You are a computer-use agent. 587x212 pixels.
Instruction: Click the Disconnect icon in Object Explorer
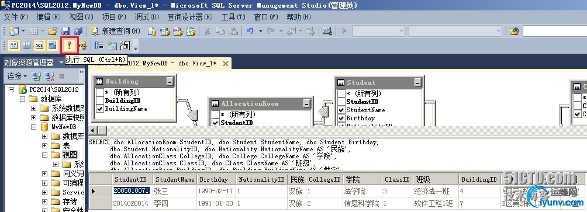[x=50, y=77]
